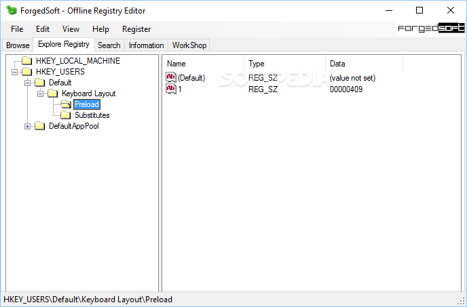Image resolution: width=467 pixels, height=307 pixels.
Task: Select the value named 1
Action: tap(180, 89)
